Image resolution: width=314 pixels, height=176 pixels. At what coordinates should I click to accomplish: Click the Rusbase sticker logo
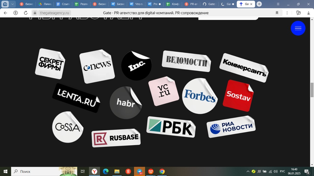116,138
